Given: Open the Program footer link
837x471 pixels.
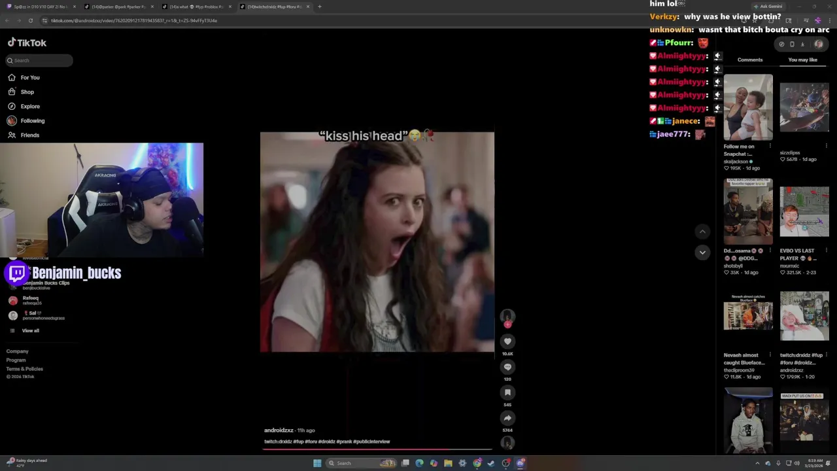Looking at the screenshot, I should point(16,360).
